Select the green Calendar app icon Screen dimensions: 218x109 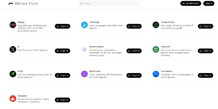click(156, 49)
